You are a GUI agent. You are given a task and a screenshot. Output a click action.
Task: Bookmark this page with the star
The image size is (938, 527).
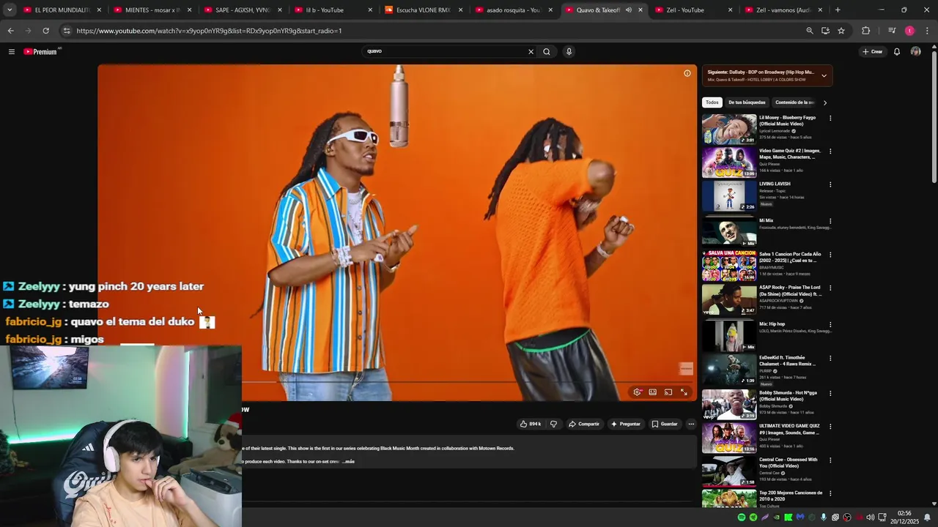(841, 31)
